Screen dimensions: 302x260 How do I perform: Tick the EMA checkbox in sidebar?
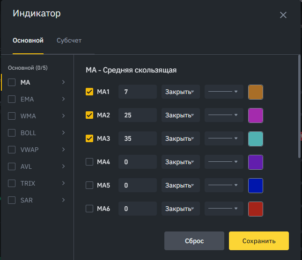click(12, 99)
